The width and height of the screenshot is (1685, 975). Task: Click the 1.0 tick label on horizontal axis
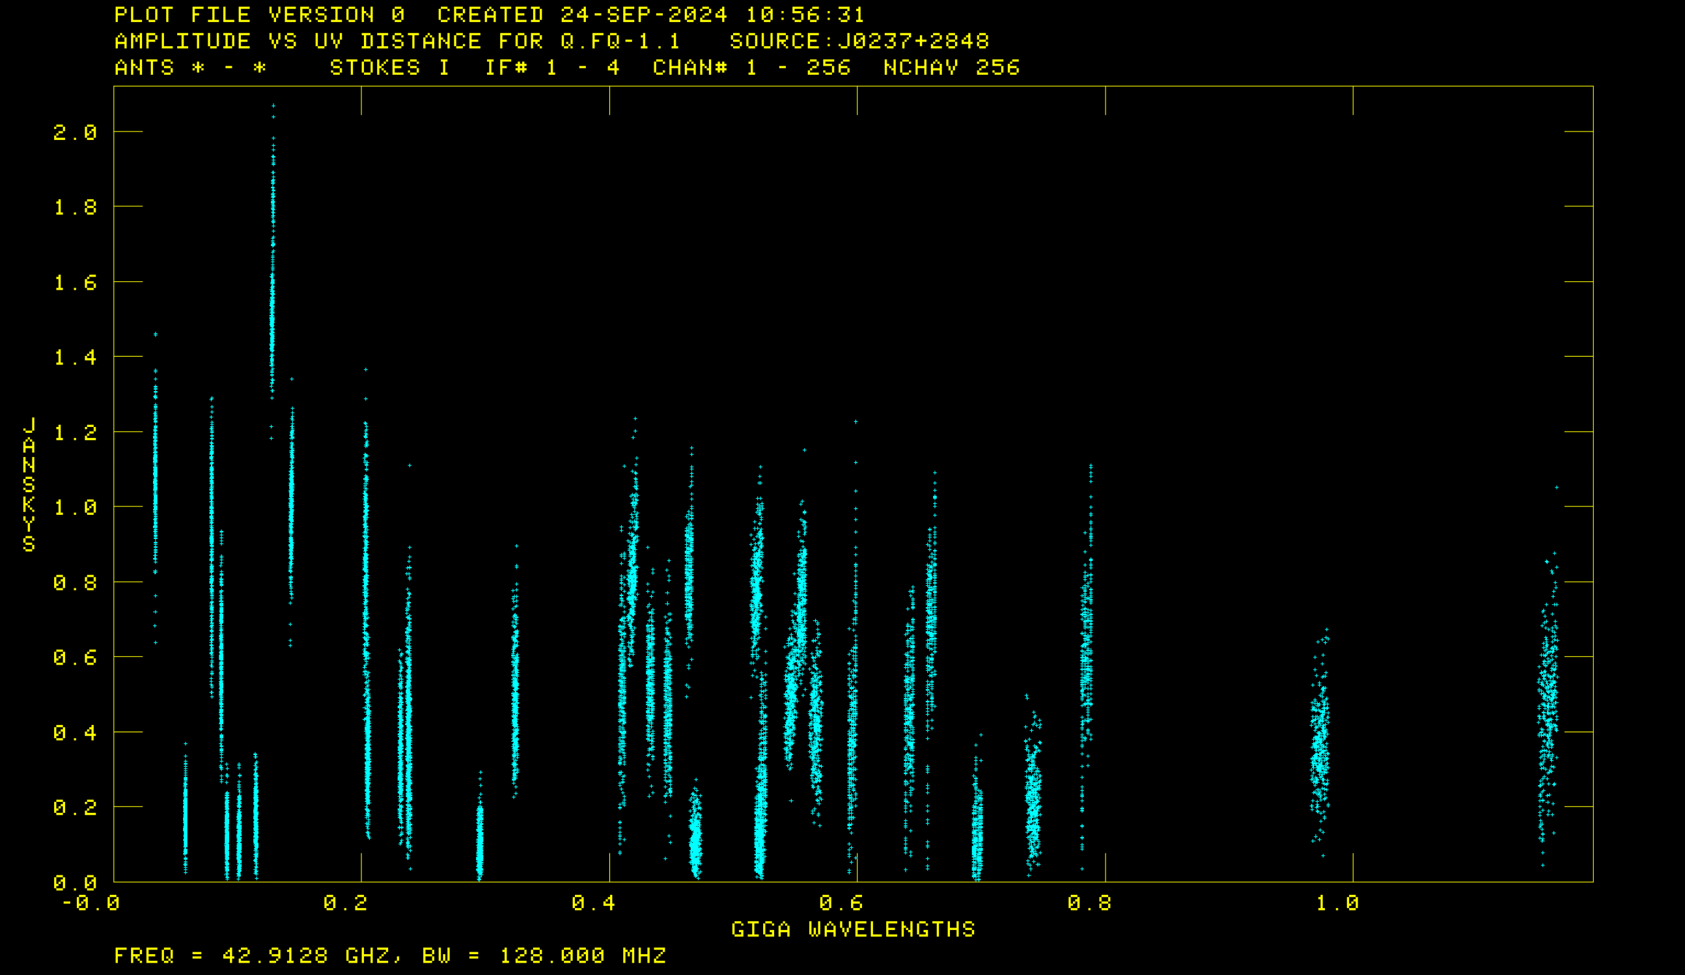[x=1337, y=903]
